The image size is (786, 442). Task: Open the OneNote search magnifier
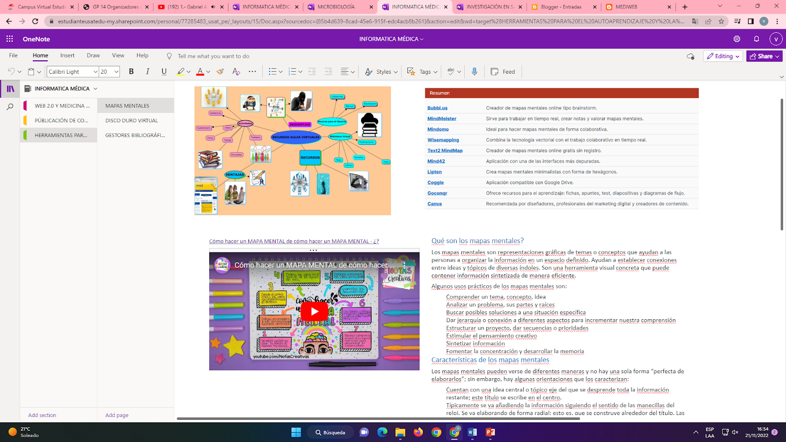coord(10,107)
